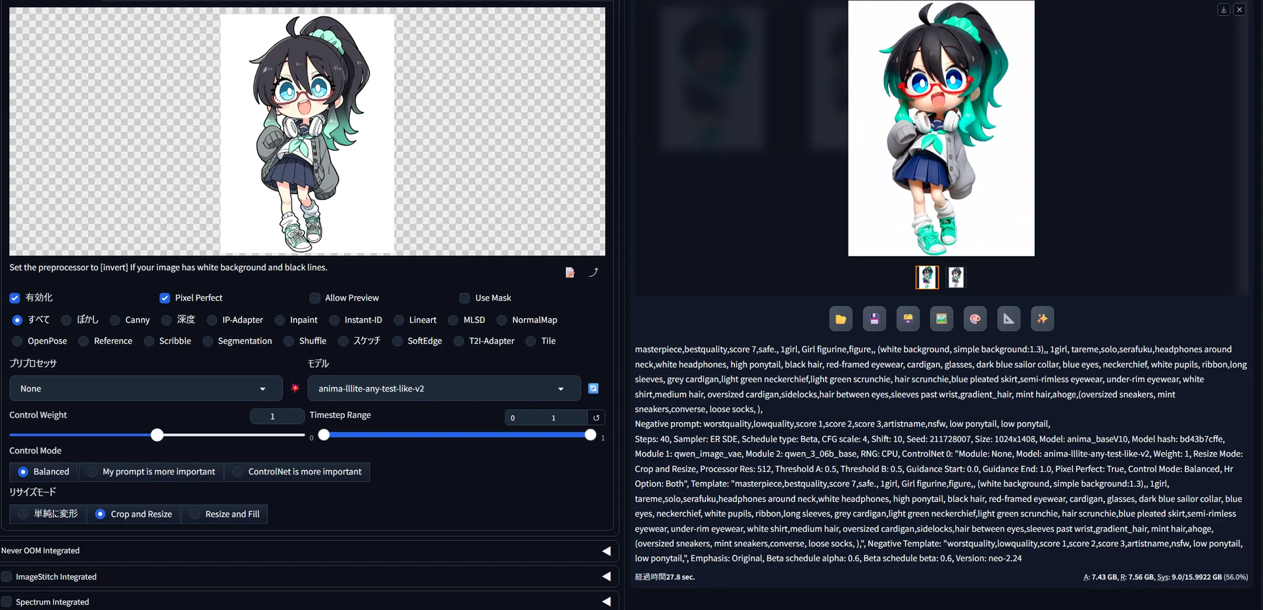Set Control Mode to ControlNet is more important
The width and height of the screenshot is (1263, 610).
pos(297,472)
